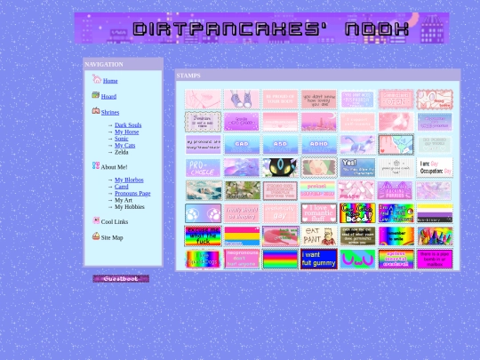Screen dimensions: 480x360
Task: Go to the Shrines link
Action: [110, 112]
